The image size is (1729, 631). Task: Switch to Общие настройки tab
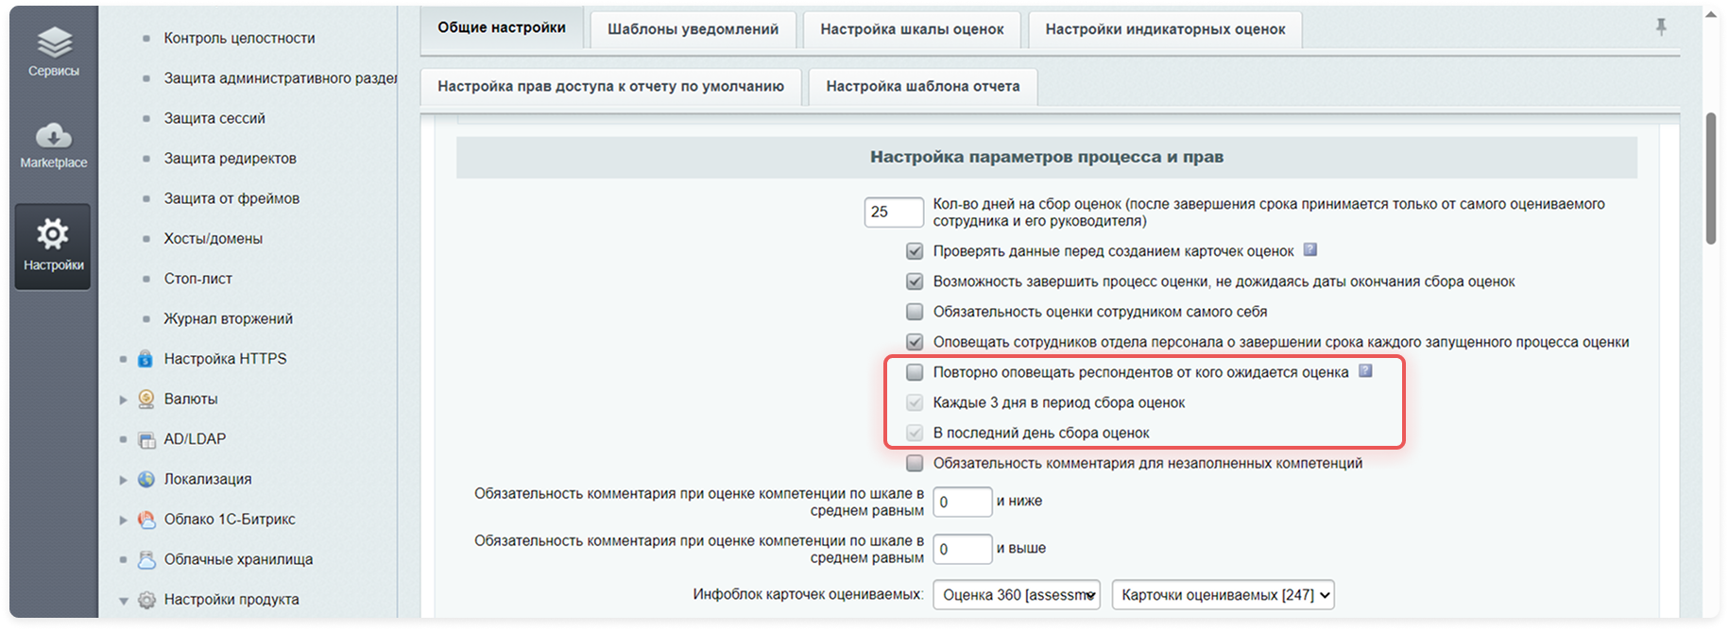coord(502,28)
